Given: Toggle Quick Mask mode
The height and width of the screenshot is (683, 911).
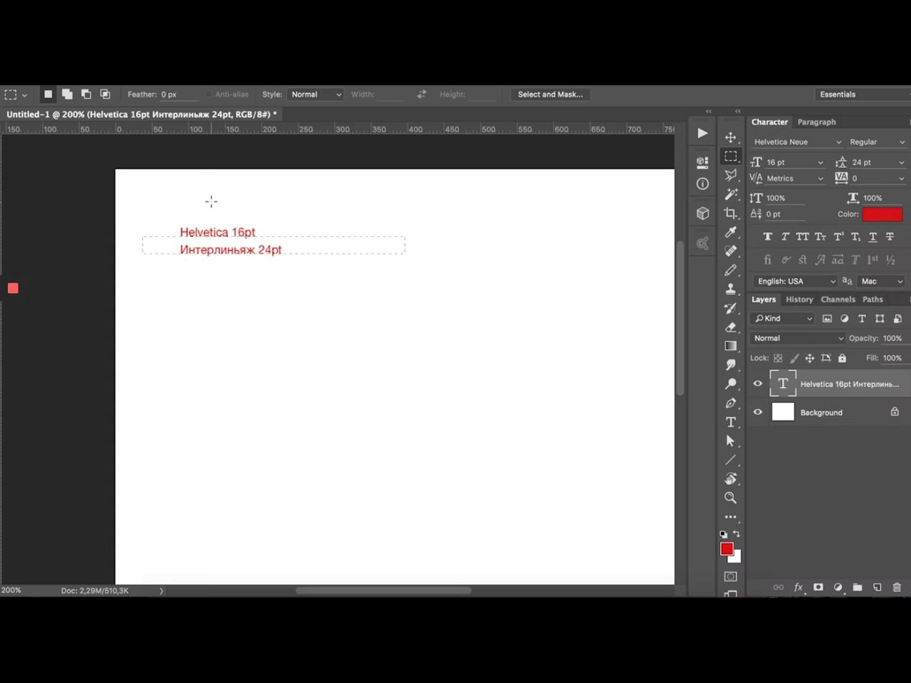Looking at the screenshot, I should 730,576.
